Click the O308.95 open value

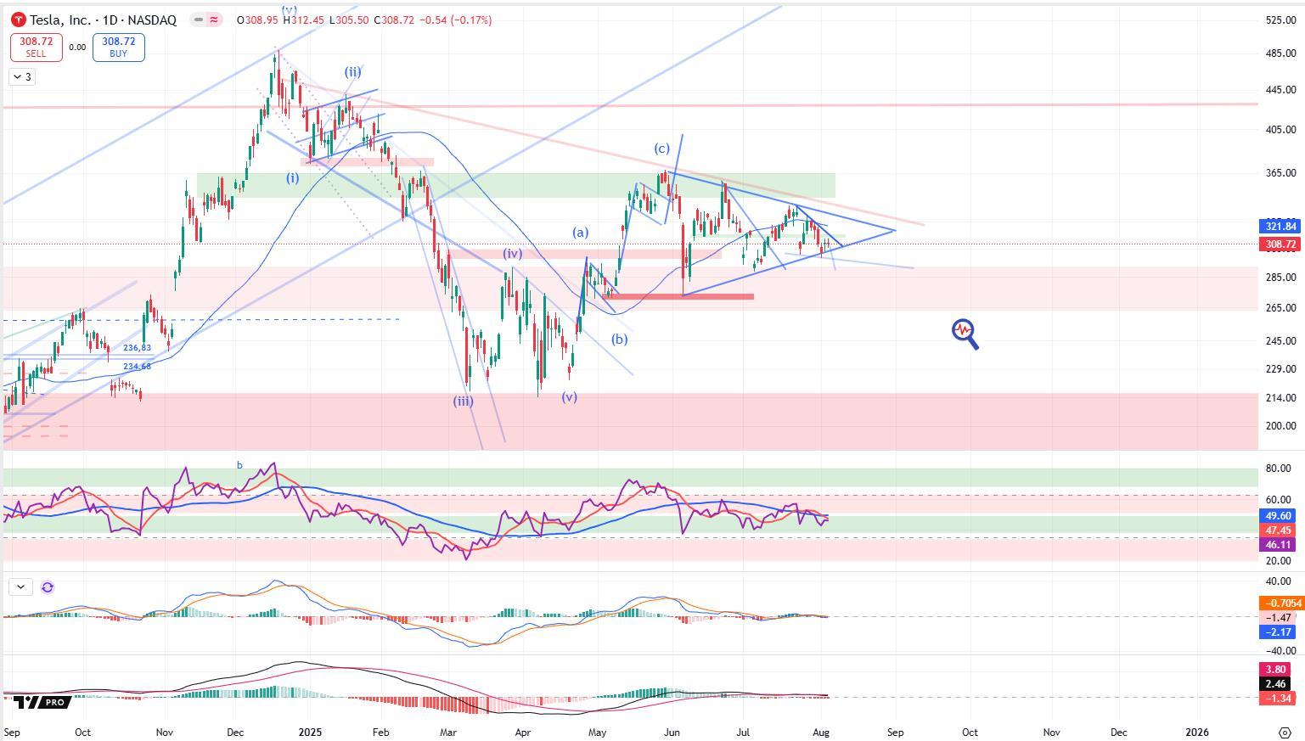point(259,20)
